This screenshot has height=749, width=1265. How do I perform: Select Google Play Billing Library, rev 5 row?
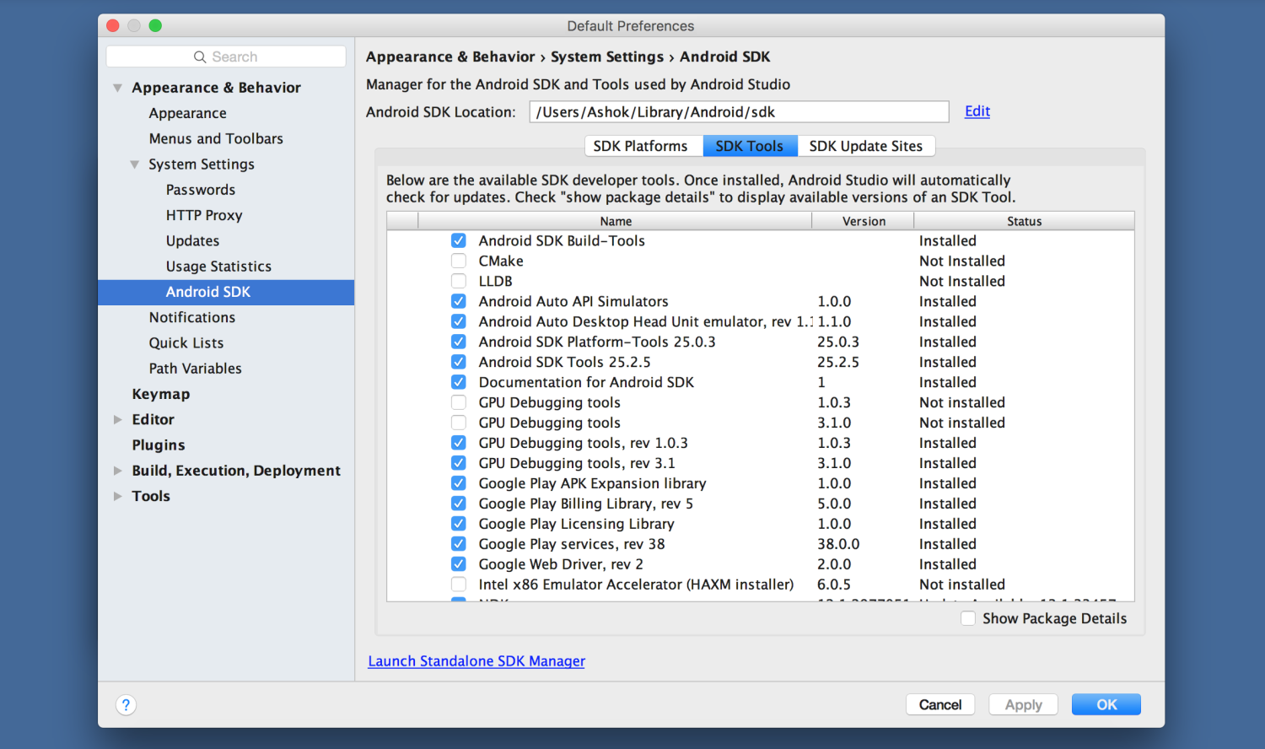pyautogui.click(x=760, y=504)
